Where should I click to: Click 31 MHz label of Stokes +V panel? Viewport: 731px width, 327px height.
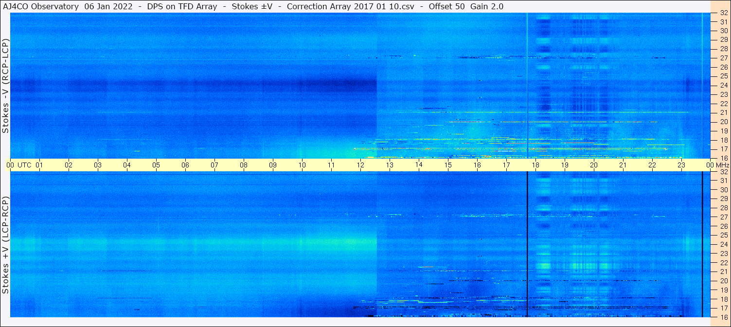coord(724,181)
